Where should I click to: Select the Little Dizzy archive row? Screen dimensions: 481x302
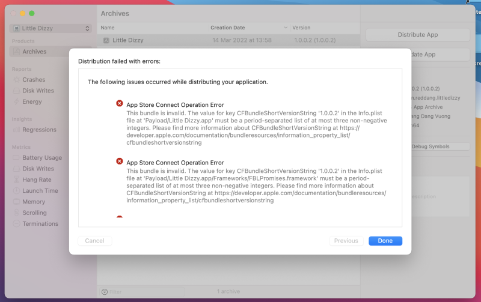[228, 40]
